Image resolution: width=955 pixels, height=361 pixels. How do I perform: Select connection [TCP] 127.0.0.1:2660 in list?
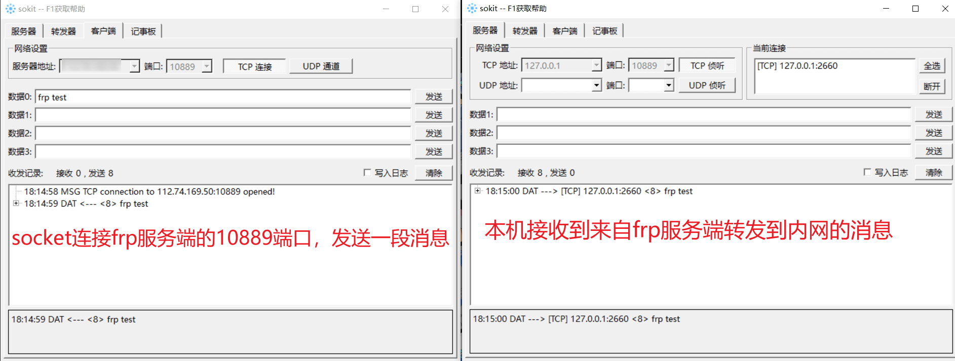click(797, 66)
